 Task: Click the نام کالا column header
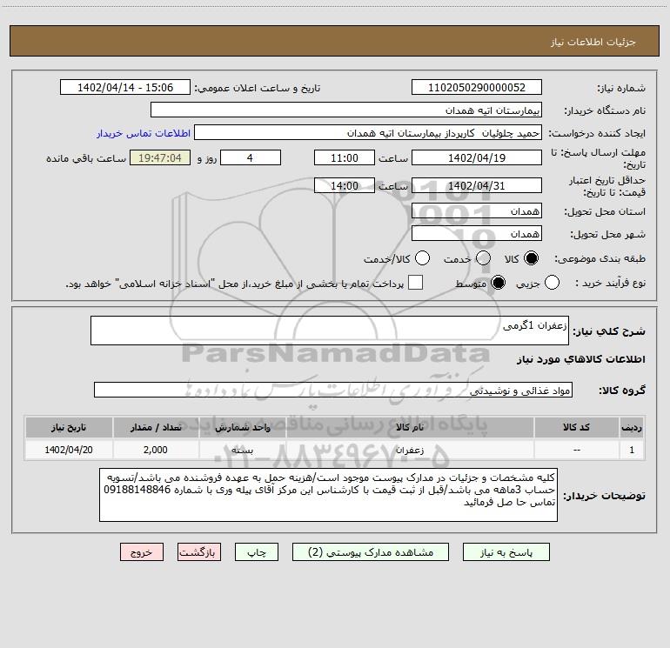pyautogui.click(x=410, y=427)
